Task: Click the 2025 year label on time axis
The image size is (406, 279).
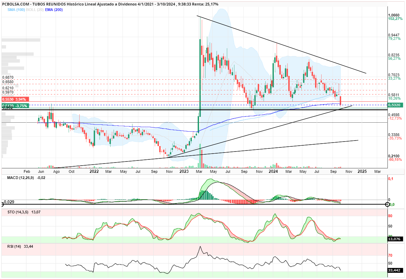Action: point(362,171)
